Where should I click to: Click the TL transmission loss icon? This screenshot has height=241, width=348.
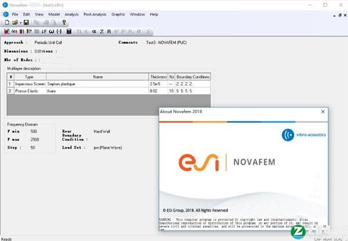[x=79, y=32]
